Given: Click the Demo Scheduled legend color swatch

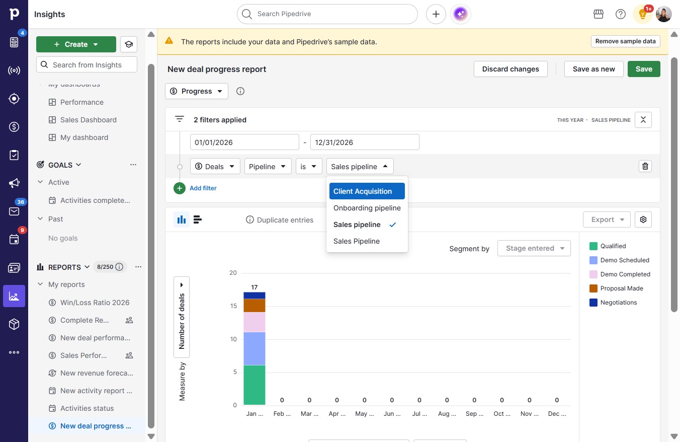Looking at the screenshot, I should click(593, 260).
